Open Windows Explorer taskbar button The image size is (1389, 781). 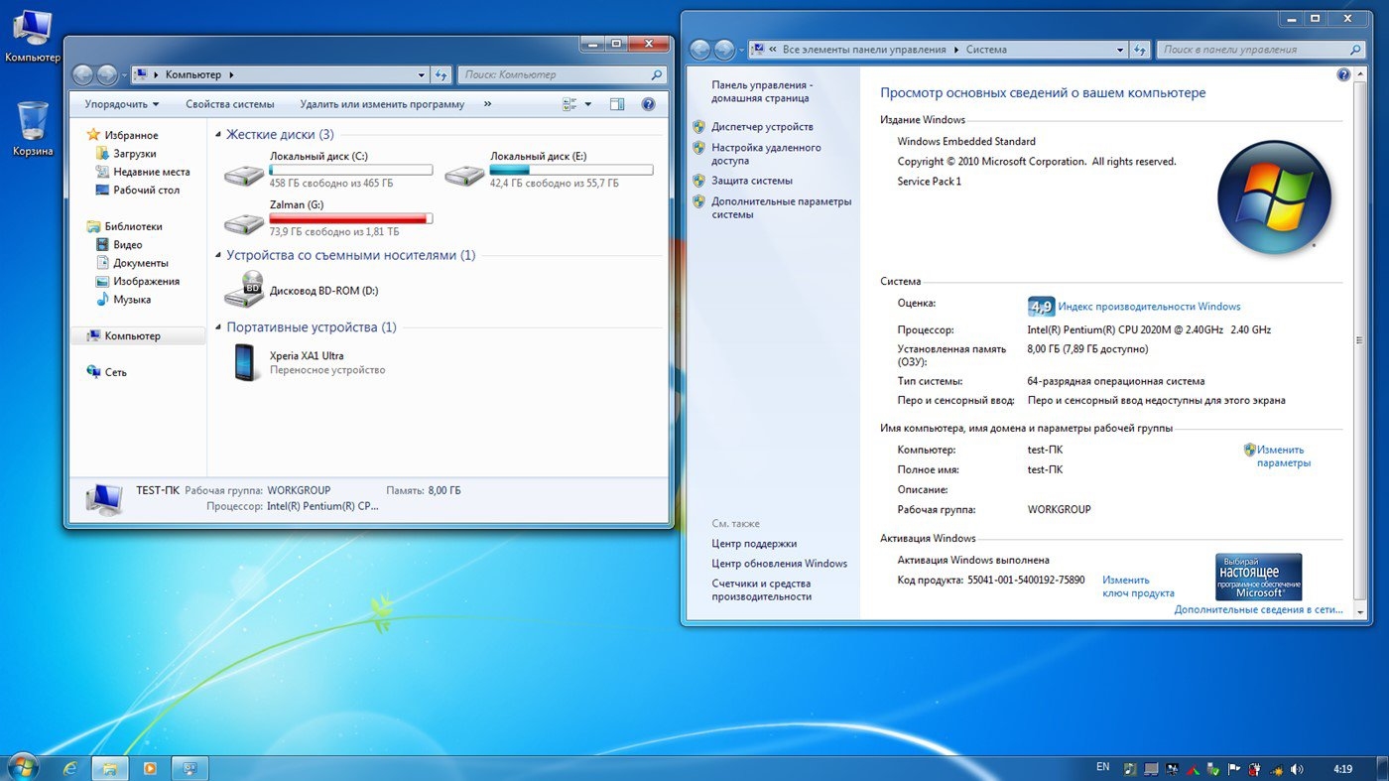110,768
